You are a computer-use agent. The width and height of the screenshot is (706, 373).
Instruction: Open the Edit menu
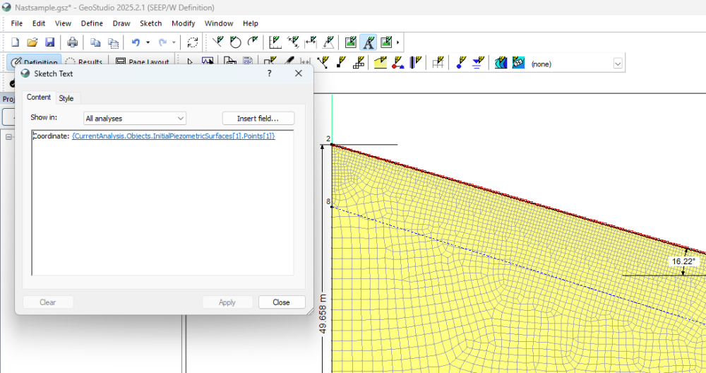(39, 23)
